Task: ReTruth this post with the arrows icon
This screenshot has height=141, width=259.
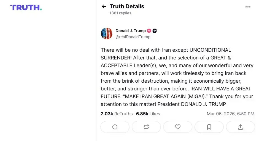Action: tap(146, 127)
